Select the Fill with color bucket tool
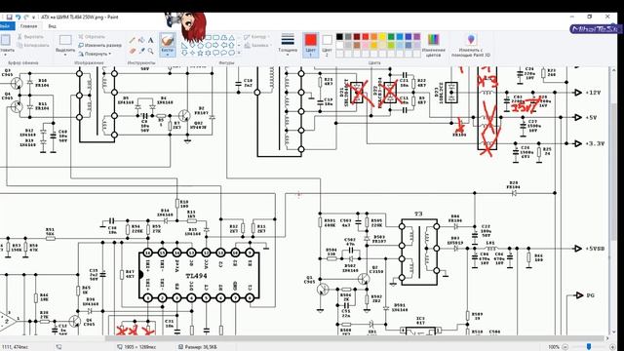The height and width of the screenshot is (351, 624). pyautogui.click(x=141, y=40)
